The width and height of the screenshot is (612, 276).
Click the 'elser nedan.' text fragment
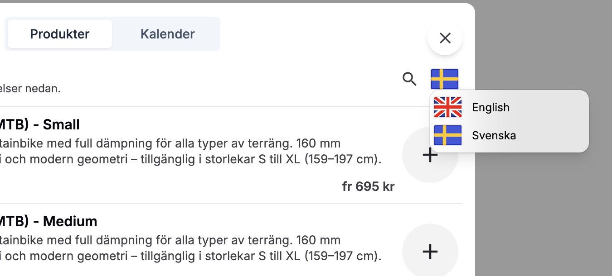(30, 88)
